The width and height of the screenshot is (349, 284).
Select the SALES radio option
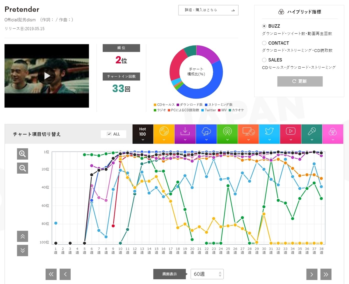[264, 60]
